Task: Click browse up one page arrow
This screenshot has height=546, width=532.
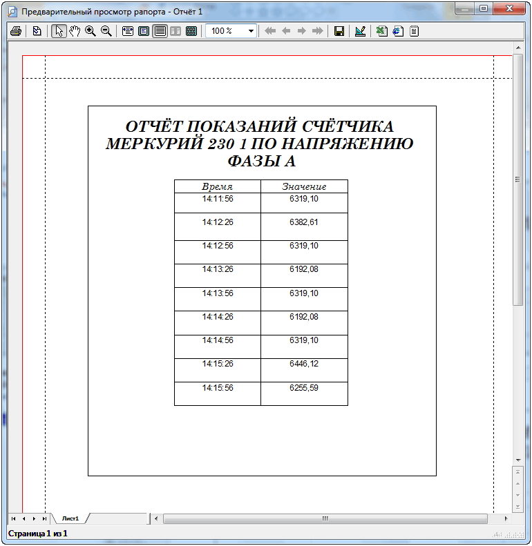Action: (518, 484)
